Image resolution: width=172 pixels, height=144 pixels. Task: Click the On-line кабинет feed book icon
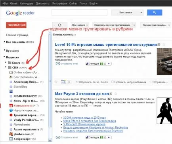pos(11,73)
